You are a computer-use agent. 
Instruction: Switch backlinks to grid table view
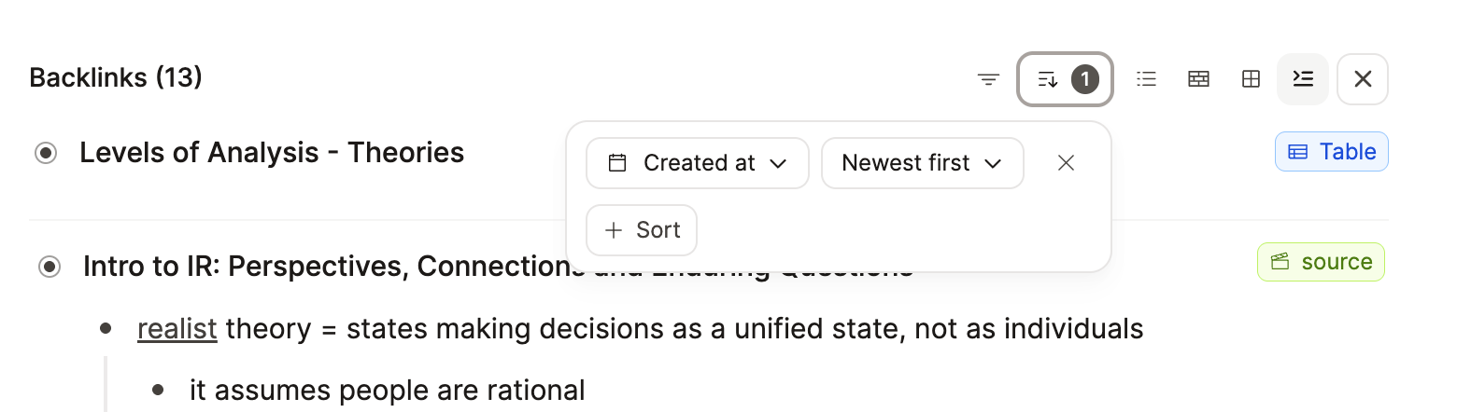[1251, 79]
